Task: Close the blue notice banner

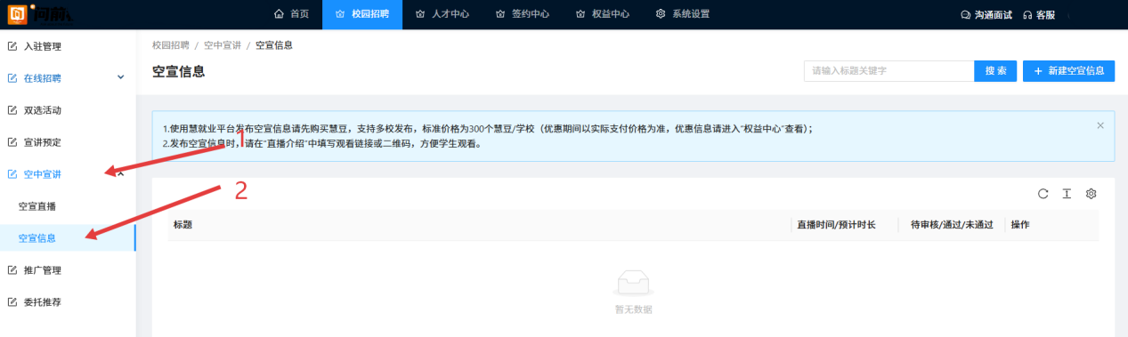Action: [1100, 125]
